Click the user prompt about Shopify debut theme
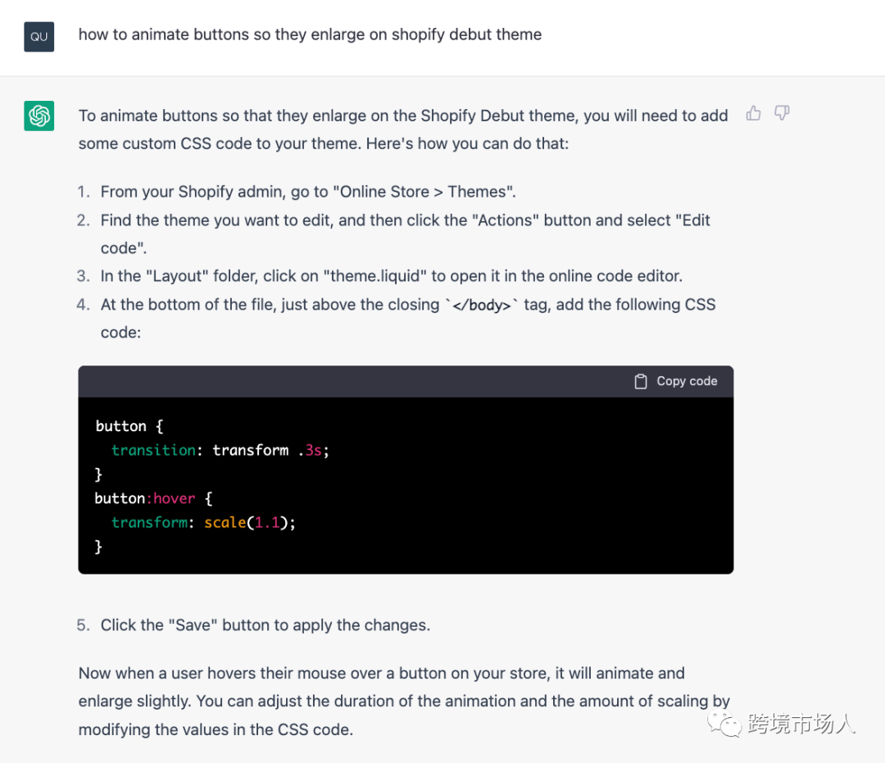Viewport: 885px width, 763px height. pos(310,34)
